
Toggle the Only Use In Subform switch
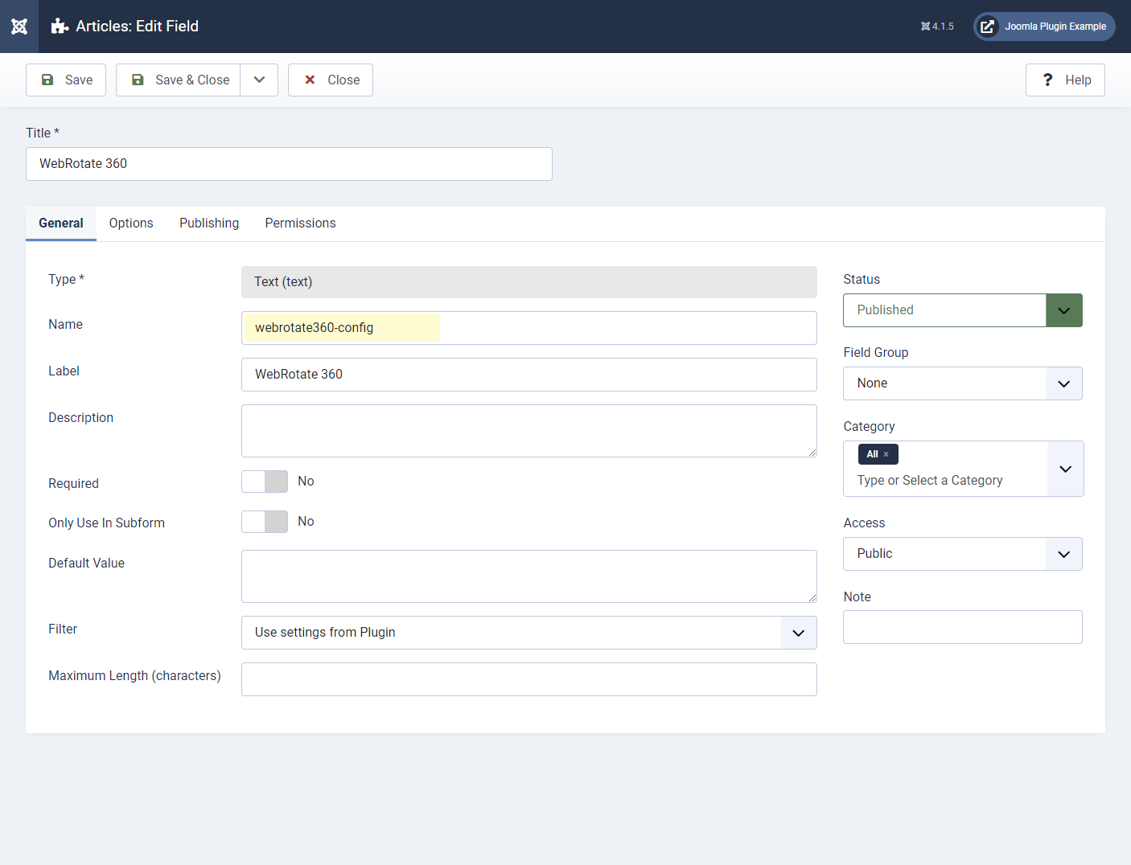tap(265, 522)
